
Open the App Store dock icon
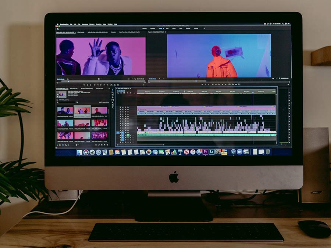(199, 152)
